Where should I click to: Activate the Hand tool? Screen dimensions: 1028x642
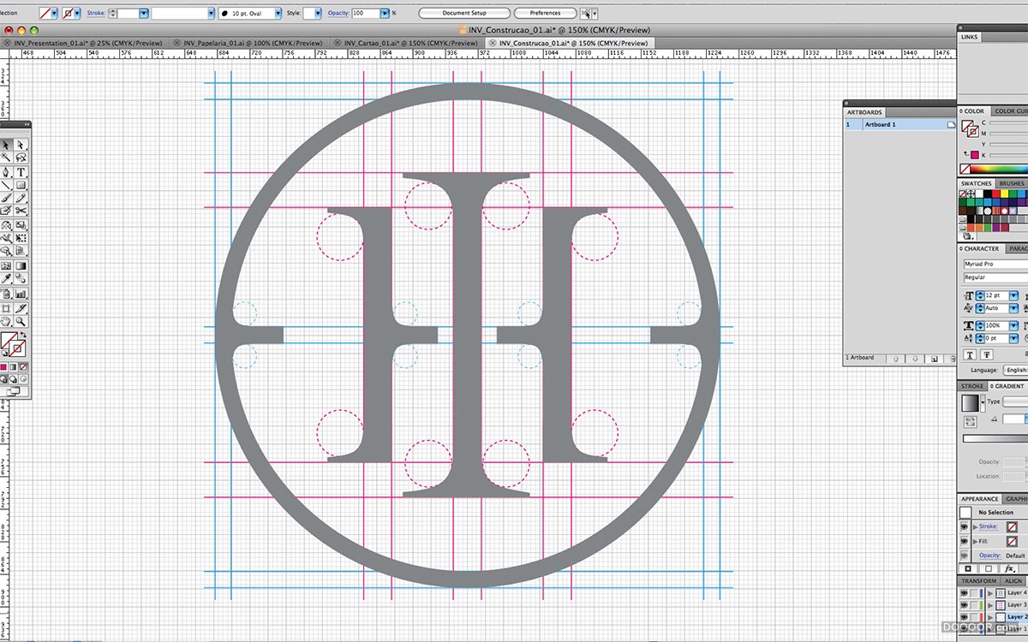coord(7,321)
